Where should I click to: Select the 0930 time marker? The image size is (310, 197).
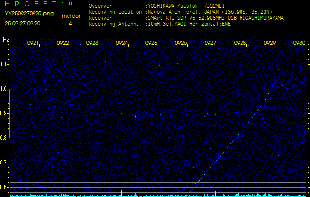pyautogui.click(x=299, y=43)
